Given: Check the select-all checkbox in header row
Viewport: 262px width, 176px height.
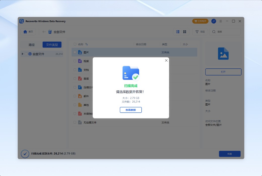Looking at the screenshot, I should click(x=75, y=44).
